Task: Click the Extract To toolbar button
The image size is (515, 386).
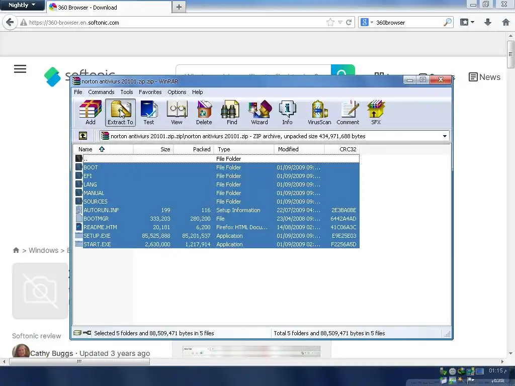Action: (120, 113)
